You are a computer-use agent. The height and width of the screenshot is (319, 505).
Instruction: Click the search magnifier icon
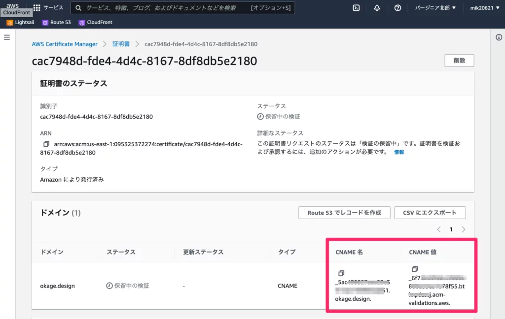(x=78, y=8)
